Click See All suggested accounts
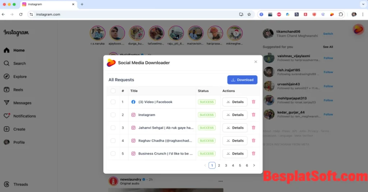This screenshot has width=368, height=192. (328, 47)
